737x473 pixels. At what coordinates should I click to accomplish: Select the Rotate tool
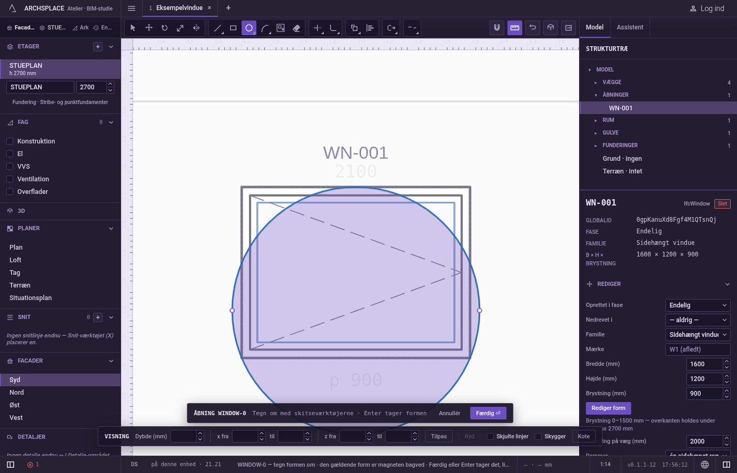[165, 28]
